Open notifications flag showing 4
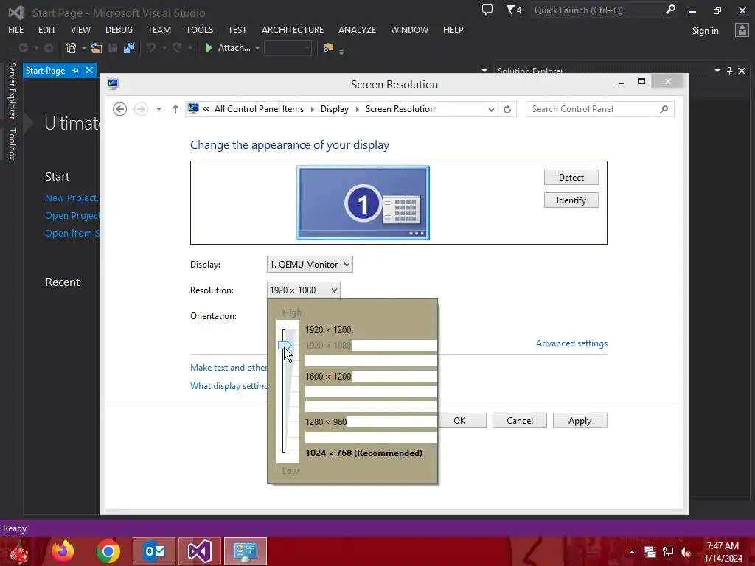The width and height of the screenshot is (755, 566). coord(514,10)
